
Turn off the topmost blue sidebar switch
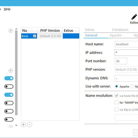(9, 78)
